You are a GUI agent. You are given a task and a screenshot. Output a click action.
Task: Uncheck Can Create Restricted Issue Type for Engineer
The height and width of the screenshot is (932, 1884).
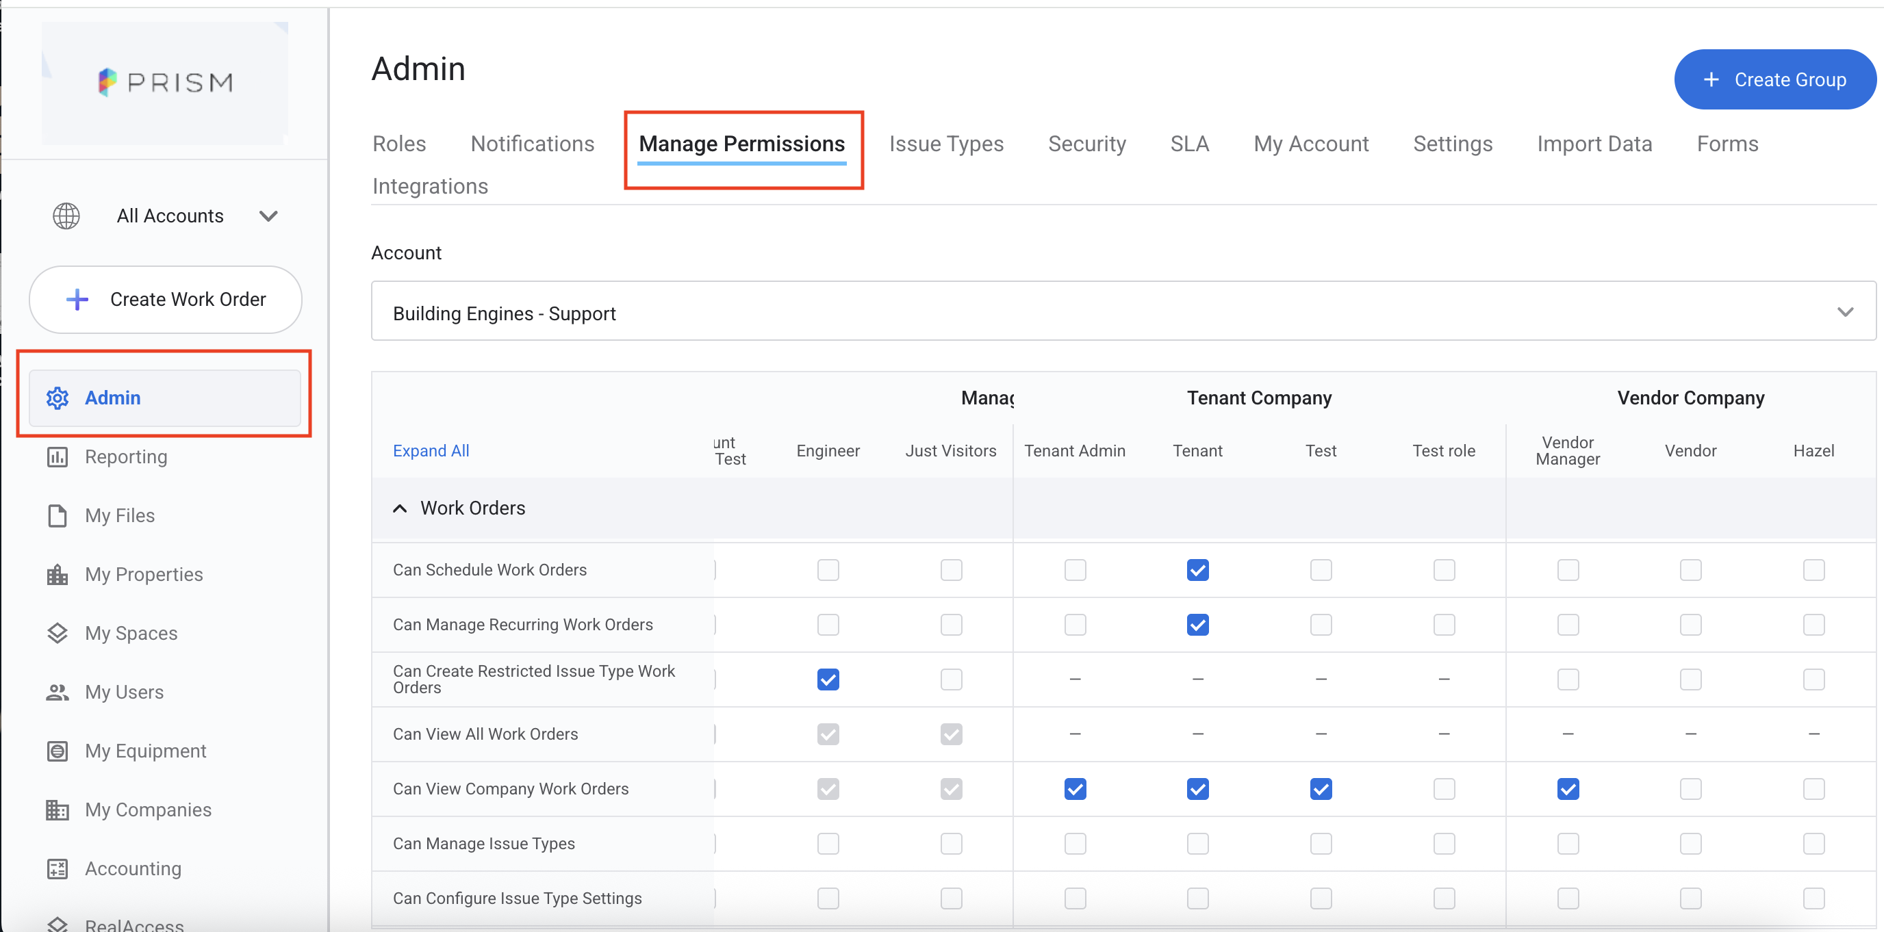[x=828, y=679]
